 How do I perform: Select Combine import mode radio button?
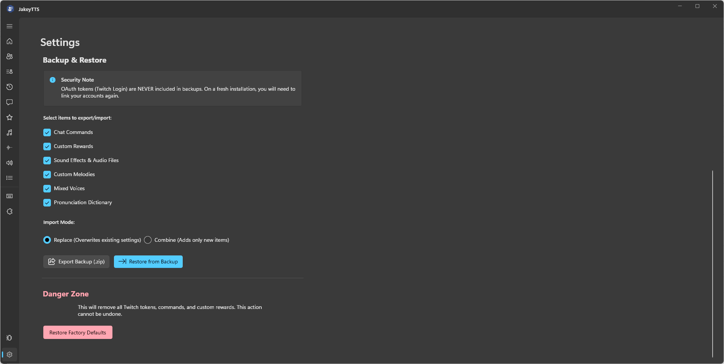pos(148,240)
